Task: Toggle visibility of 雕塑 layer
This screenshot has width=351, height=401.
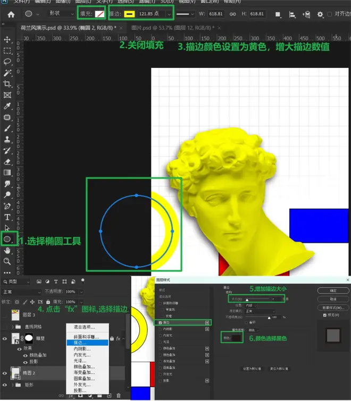Action: (5, 339)
